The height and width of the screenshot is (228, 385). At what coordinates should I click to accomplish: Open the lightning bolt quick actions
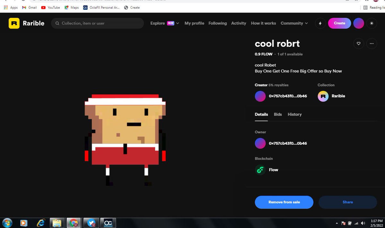coord(320,23)
